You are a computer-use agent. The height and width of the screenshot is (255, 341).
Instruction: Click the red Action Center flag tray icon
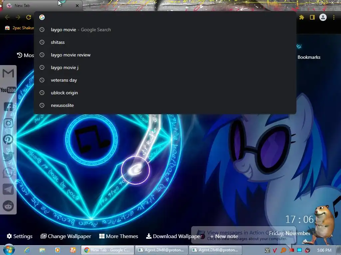[x=292, y=250]
